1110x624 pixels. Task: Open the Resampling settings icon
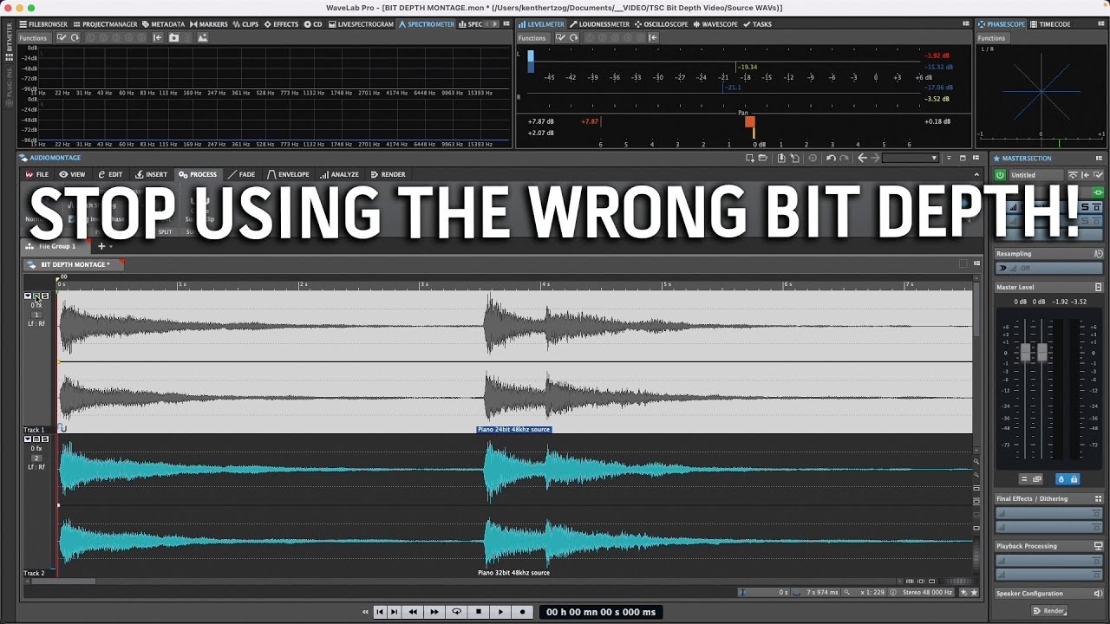pos(1099,254)
